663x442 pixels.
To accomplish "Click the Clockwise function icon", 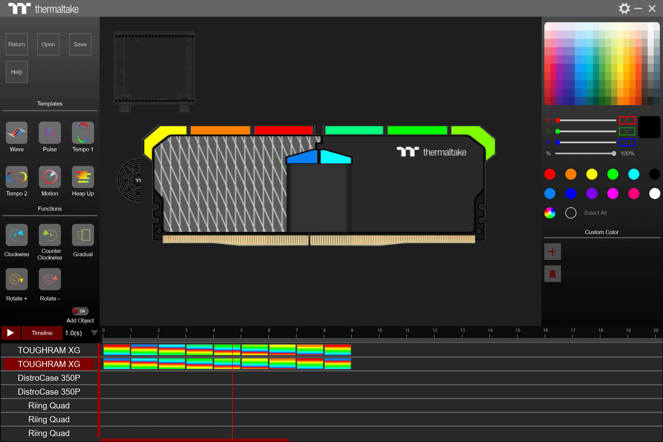I will click(17, 235).
